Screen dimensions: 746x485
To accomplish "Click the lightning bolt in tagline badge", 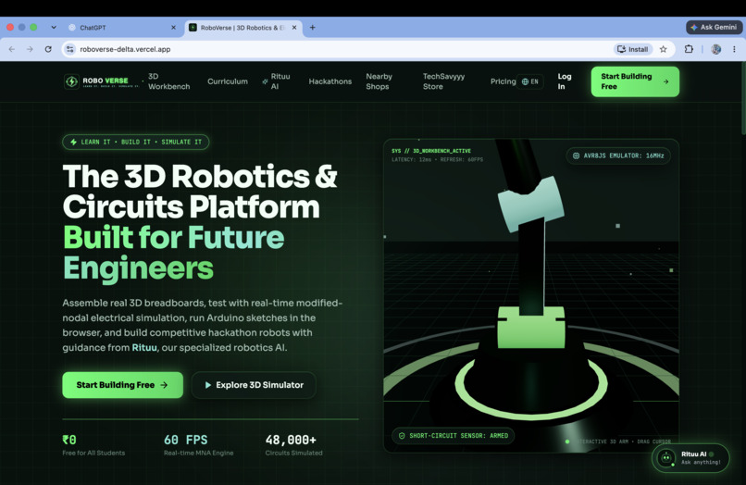I will pyautogui.click(x=74, y=142).
